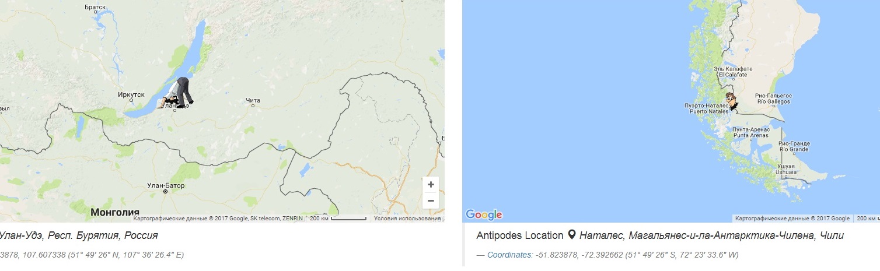
Task: Open the Условия использования link
Action: pos(407,219)
